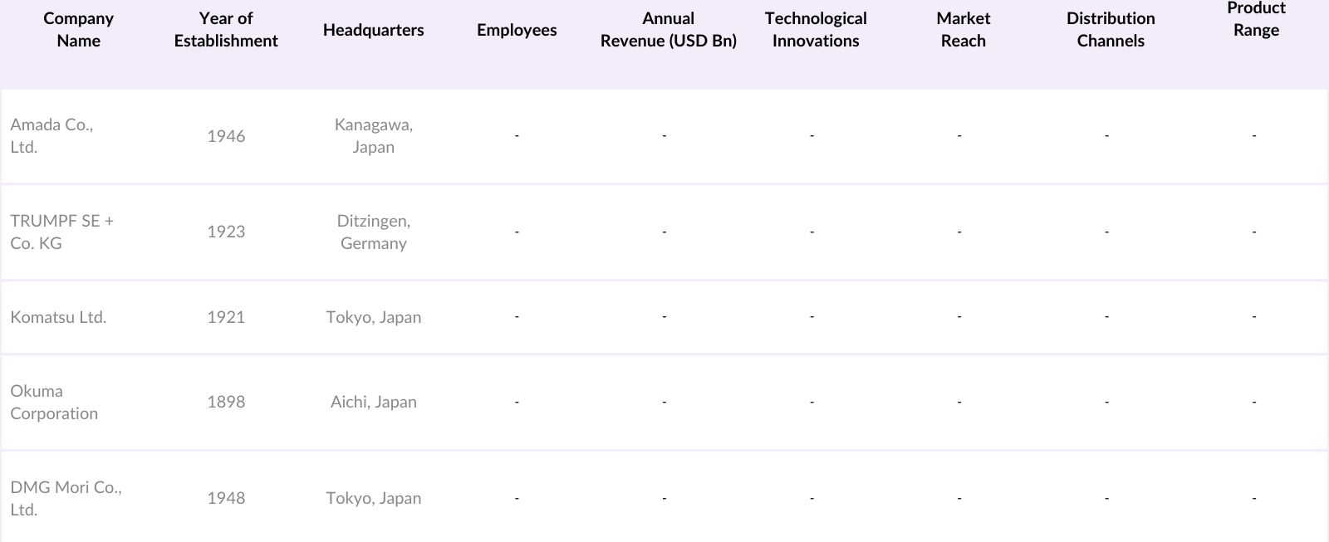Click the year 1946 cell
The height and width of the screenshot is (542, 1329).
(226, 136)
